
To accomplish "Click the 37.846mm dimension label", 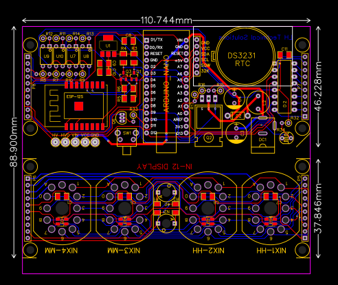I will 318,209.
